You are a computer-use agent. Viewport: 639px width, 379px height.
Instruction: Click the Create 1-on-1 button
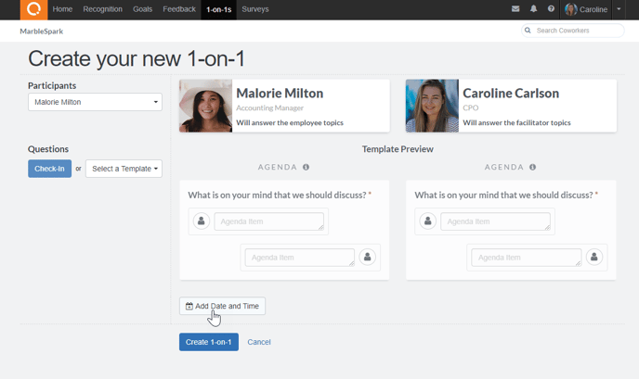pos(209,342)
